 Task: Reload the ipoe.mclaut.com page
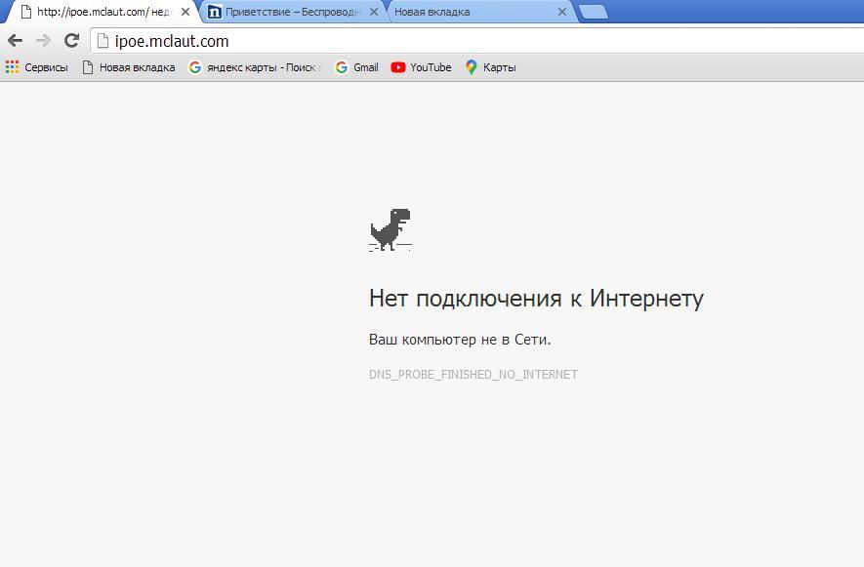(71, 40)
